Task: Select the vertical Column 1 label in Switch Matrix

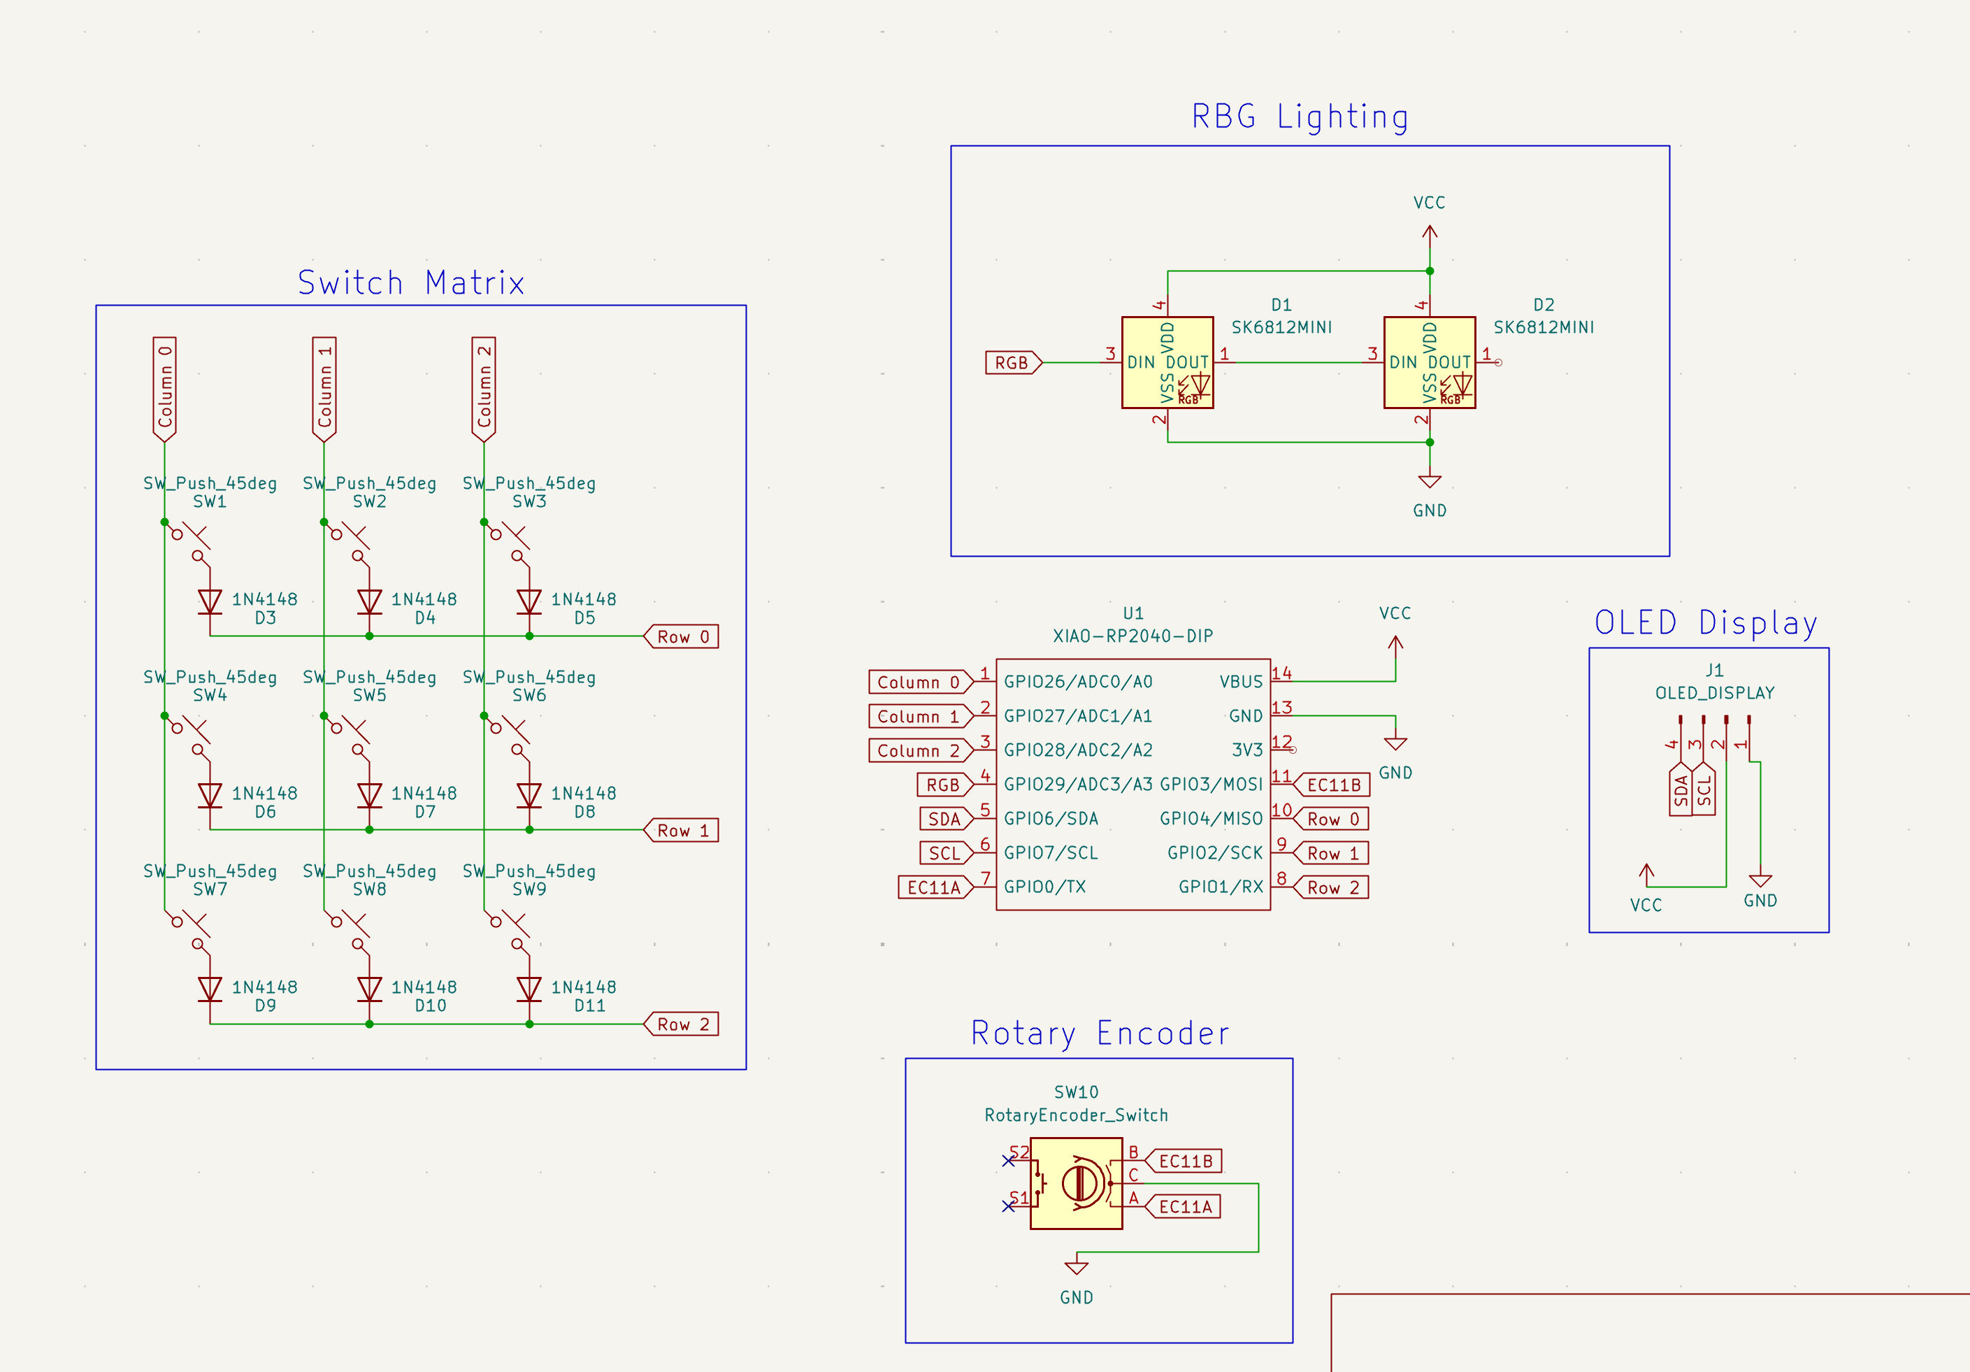Action: tap(324, 390)
